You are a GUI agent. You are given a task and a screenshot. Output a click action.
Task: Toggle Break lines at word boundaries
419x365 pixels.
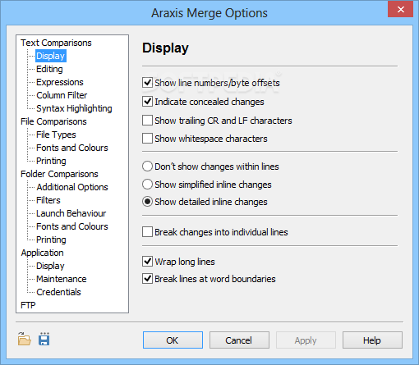147,279
